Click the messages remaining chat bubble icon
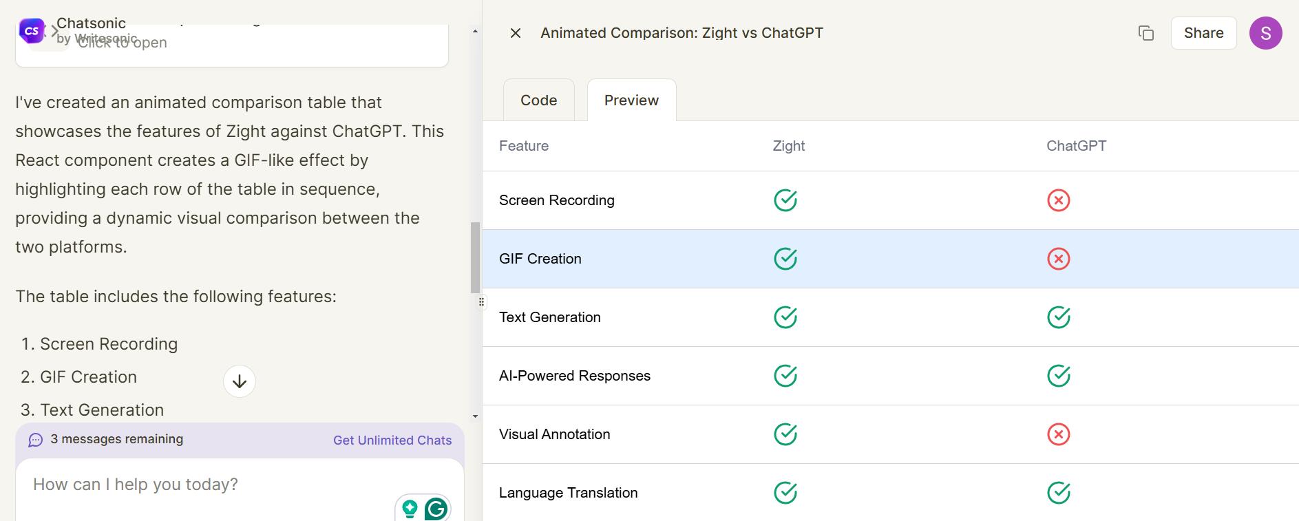Viewport: 1299px width, 521px height. [36, 440]
